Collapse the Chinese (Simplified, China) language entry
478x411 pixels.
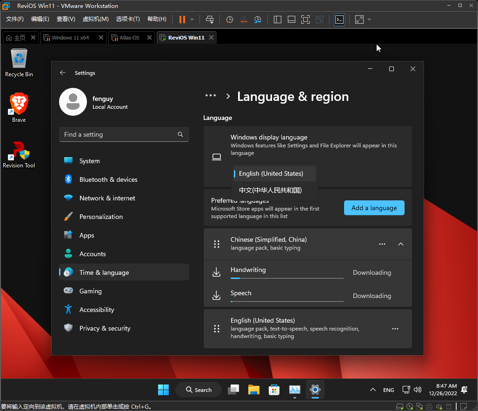pyautogui.click(x=401, y=244)
